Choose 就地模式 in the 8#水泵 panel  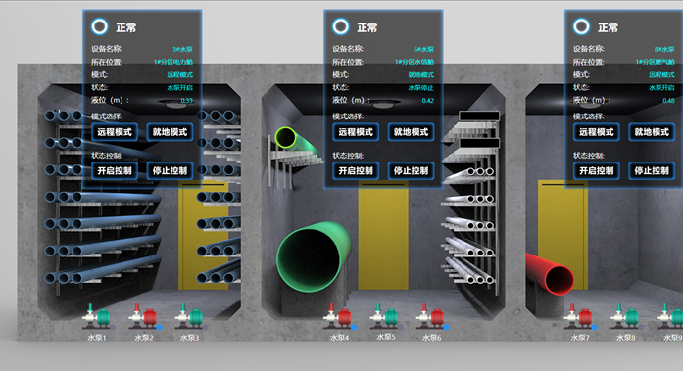click(652, 132)
